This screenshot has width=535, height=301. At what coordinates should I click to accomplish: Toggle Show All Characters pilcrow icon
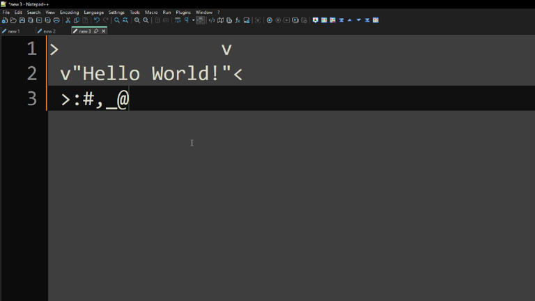(x=187, y=20)
